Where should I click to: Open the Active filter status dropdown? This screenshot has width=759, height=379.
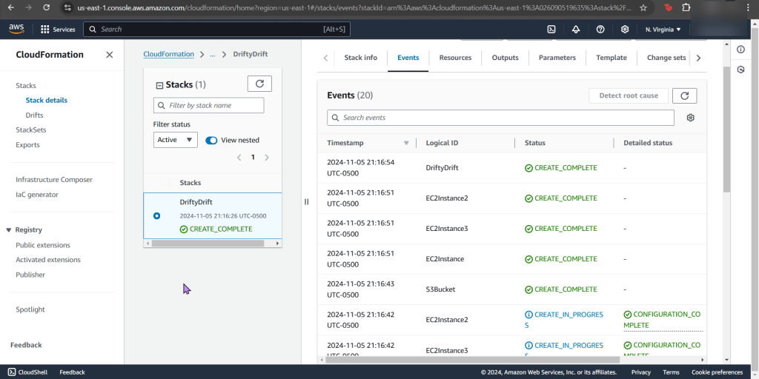(x=175, y=140)
